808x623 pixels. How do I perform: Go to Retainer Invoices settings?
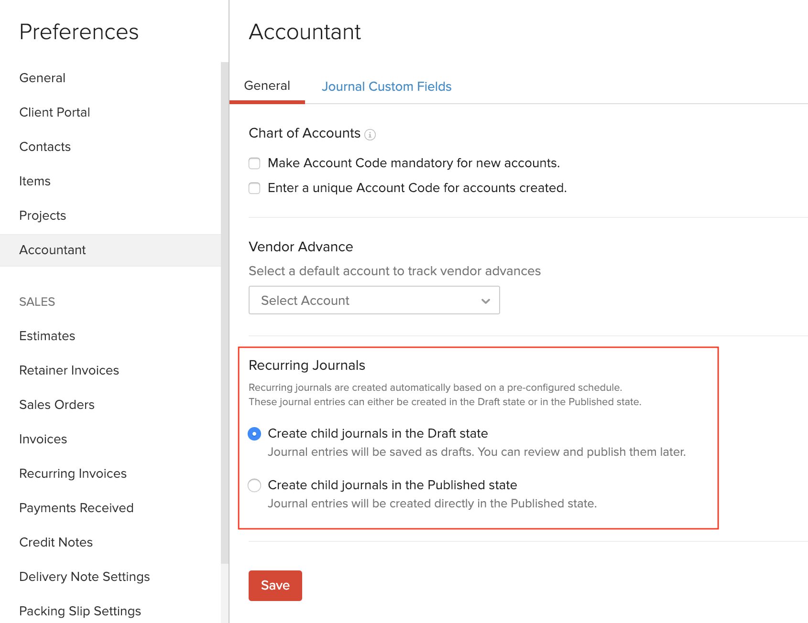pos(69,370)
